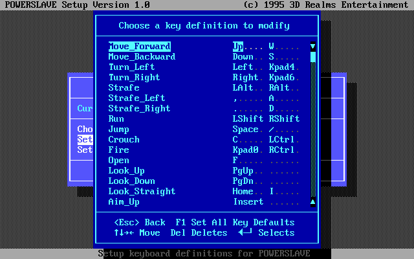Click the Down primary key binding
This screenshot has height=259, width=414.
coord(243,57)
